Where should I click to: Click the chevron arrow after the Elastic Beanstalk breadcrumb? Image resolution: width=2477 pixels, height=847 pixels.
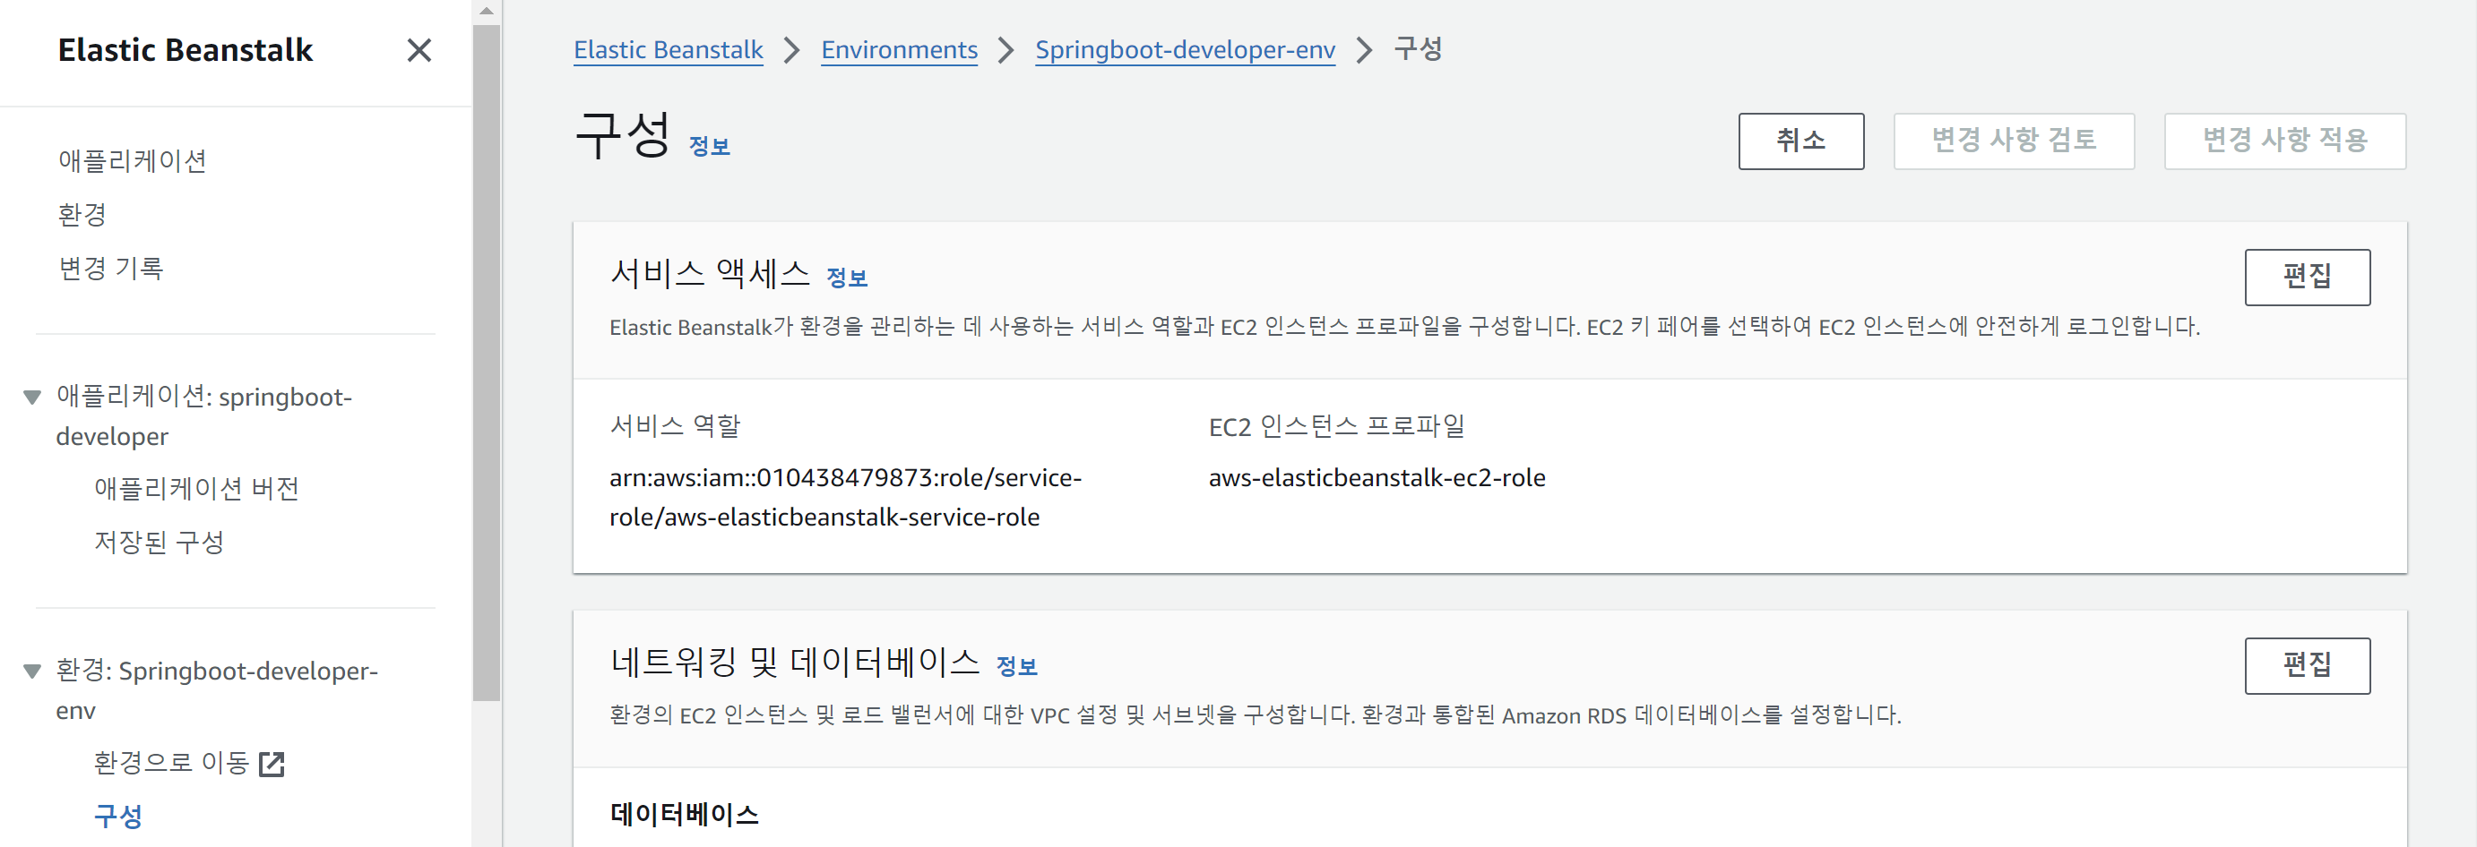coord(791,50)
